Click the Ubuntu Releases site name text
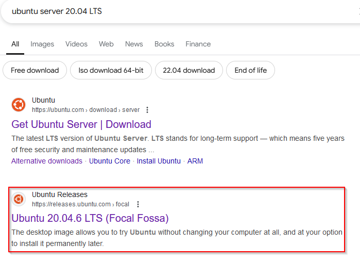 [60, 194]
